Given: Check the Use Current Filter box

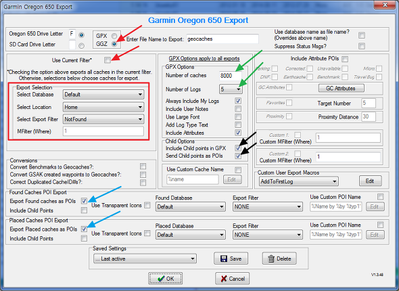Looking at the screenshot, I should click(108, 60).
